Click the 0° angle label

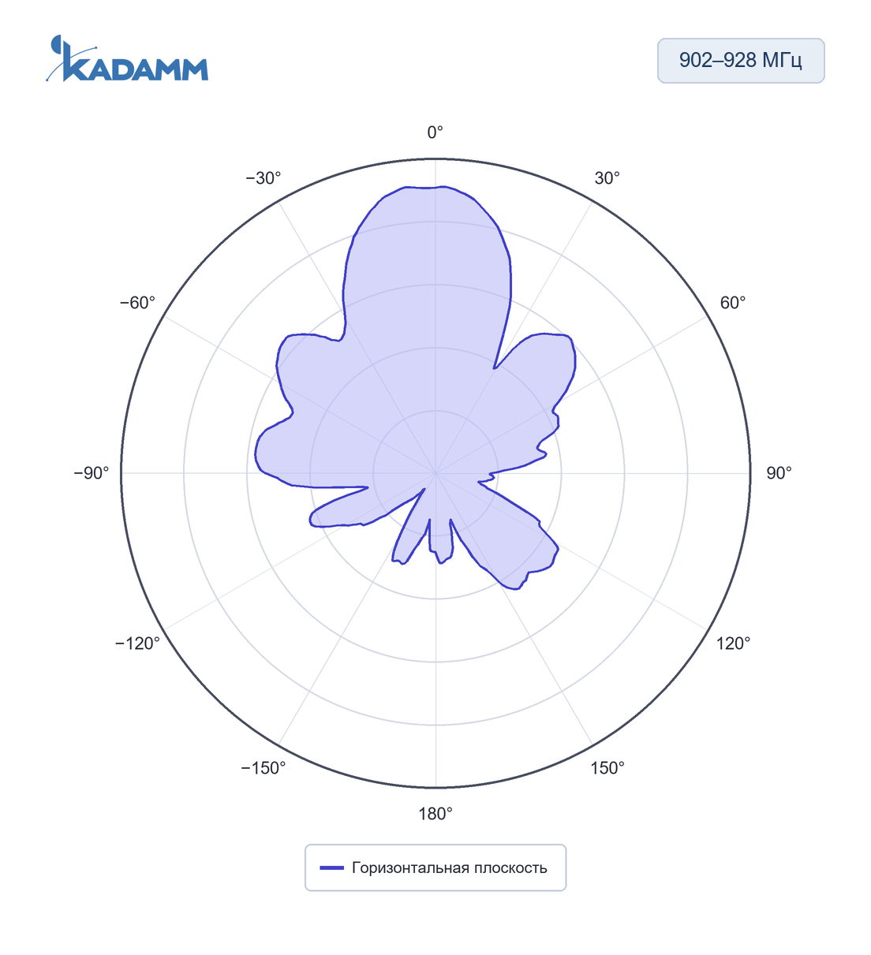point(435,132)
